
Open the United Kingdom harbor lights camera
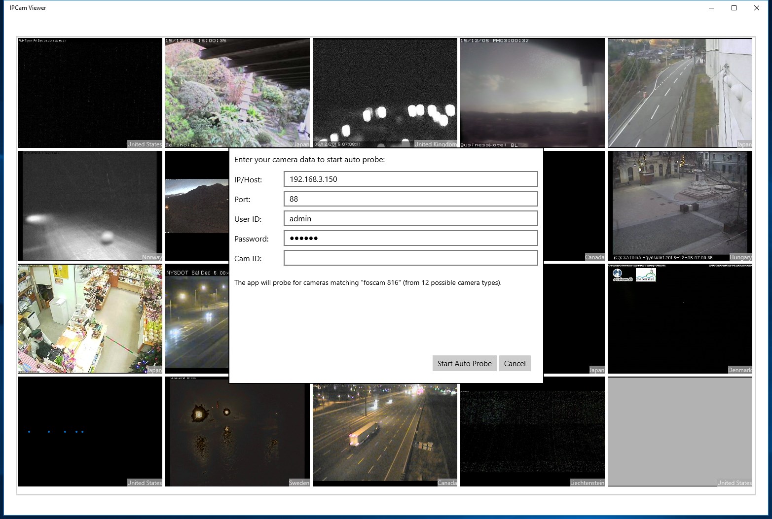(x=385, y=93)
